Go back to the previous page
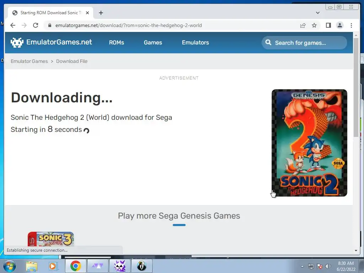The image size is (364, 273). [x=13, y=25]
